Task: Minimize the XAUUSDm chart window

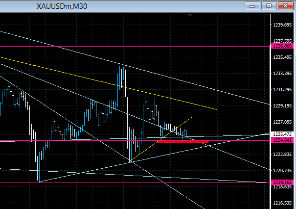Action: 252,6
